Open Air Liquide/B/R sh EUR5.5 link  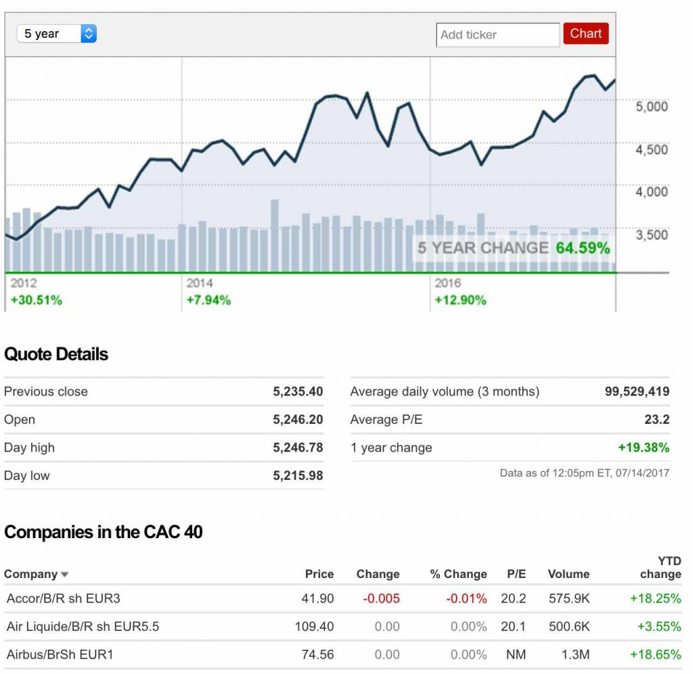(83, 627)
